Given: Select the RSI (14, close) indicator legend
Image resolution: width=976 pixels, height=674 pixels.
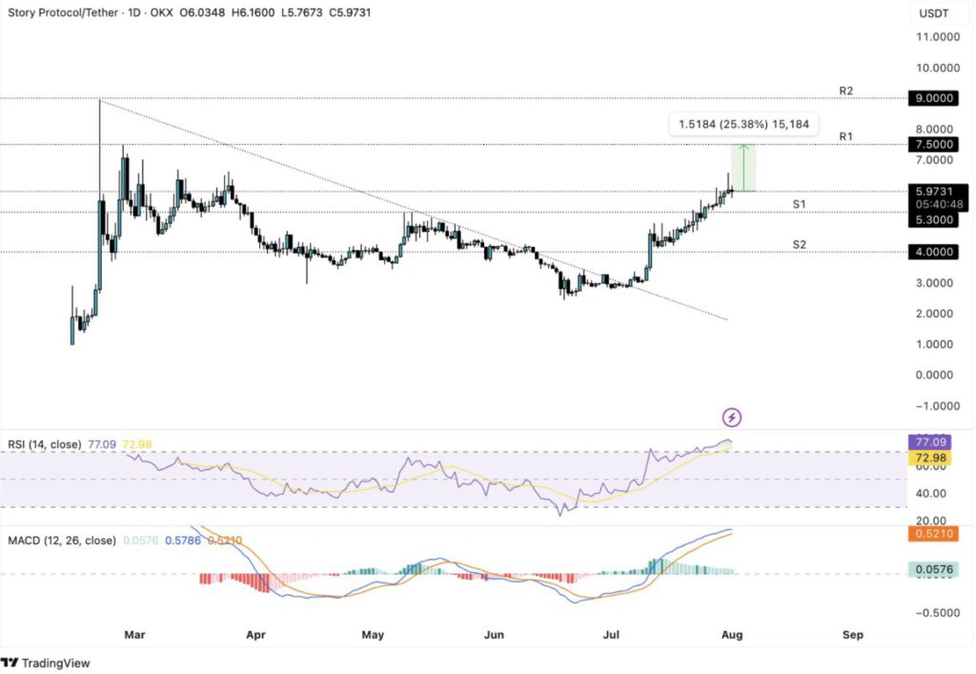Looking at the screenshot, I should (x=45, y=444).
